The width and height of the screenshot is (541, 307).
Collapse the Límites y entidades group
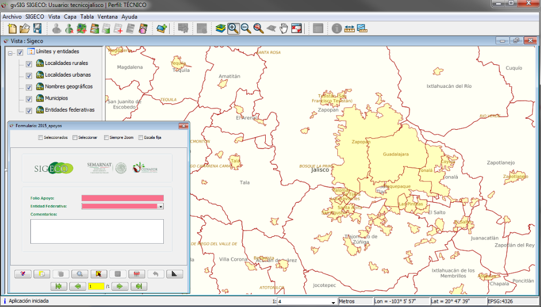point(10,53)
